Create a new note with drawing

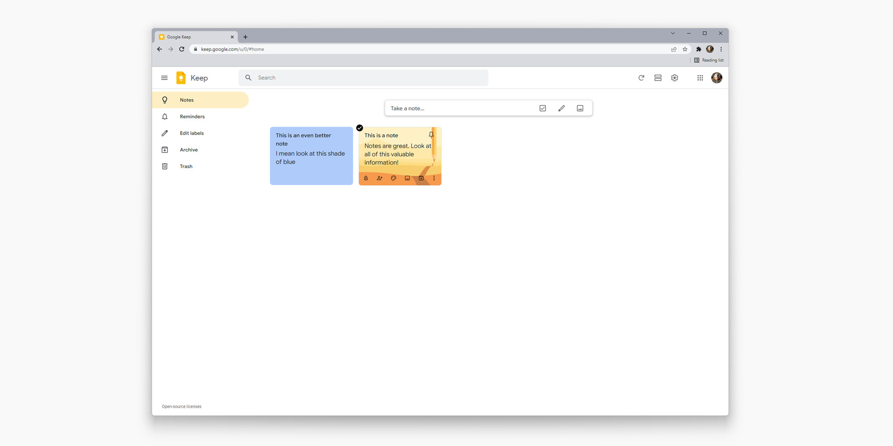pyautogui.click(x=561, y=108)
